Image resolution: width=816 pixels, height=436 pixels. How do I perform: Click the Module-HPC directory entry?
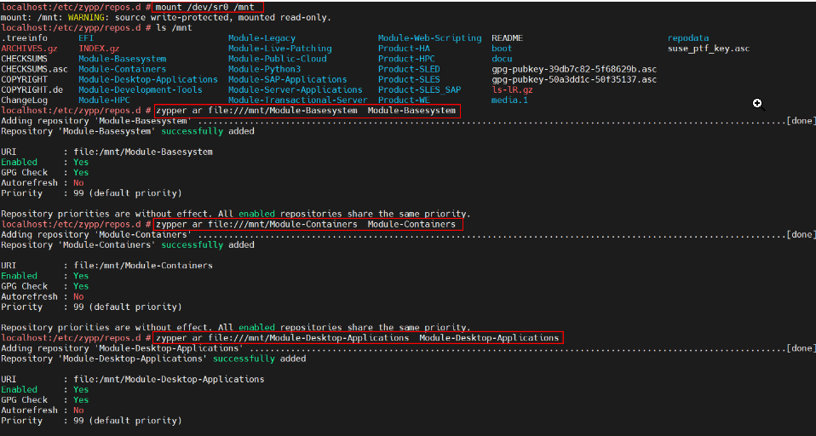pyautogui.click(x=105, y=100)
